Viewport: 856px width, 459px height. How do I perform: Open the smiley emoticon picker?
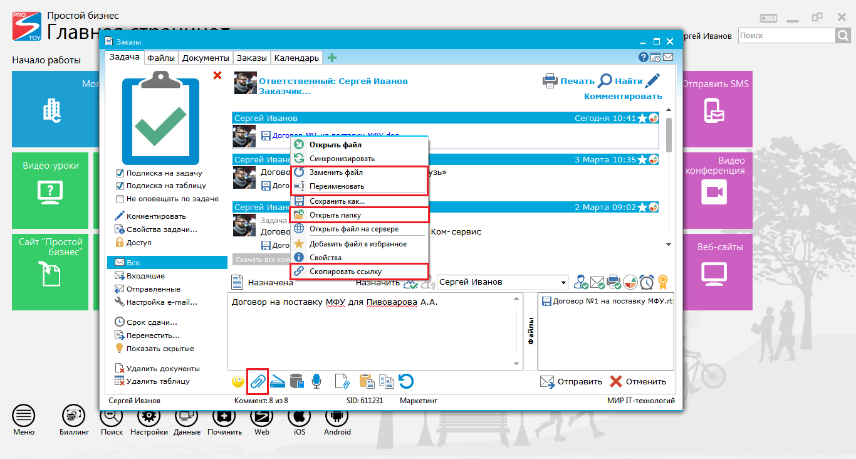(237, 381)
